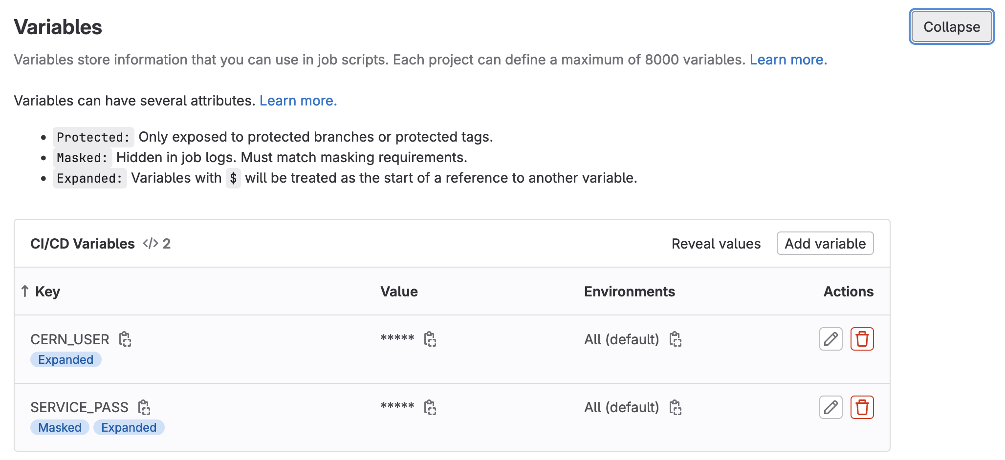Collapse the Variables section
The width and height of the screenshot is (1005, 460).
pos(952,27)
